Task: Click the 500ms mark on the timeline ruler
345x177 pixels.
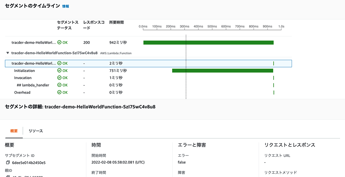Action: [212, 27]
